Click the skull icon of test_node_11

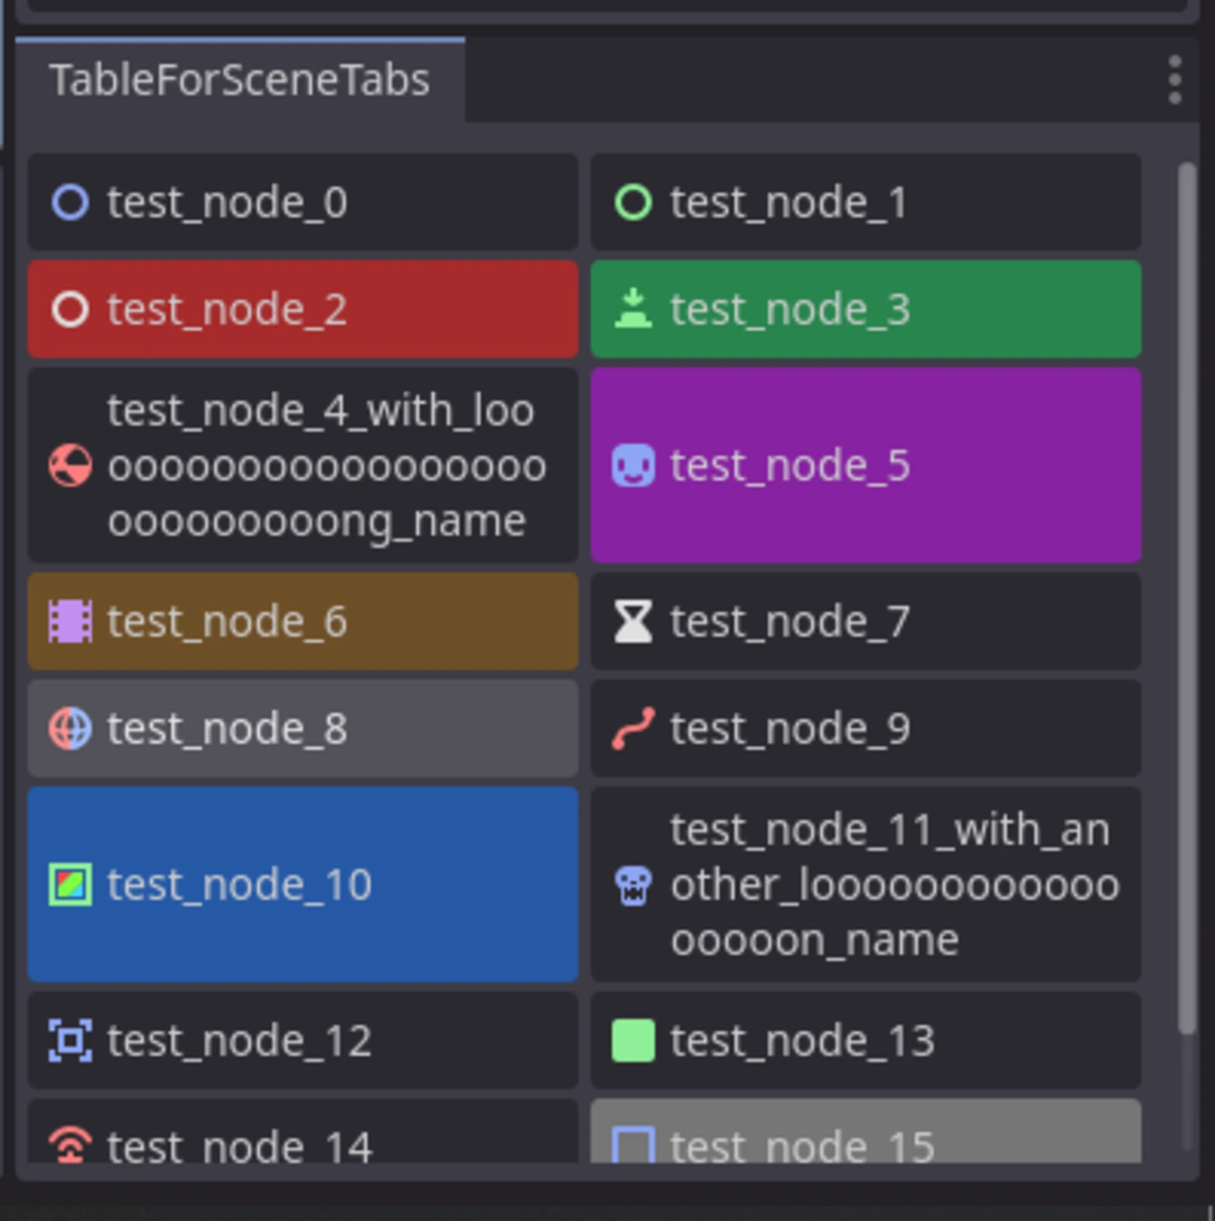(x=634, y=885)
